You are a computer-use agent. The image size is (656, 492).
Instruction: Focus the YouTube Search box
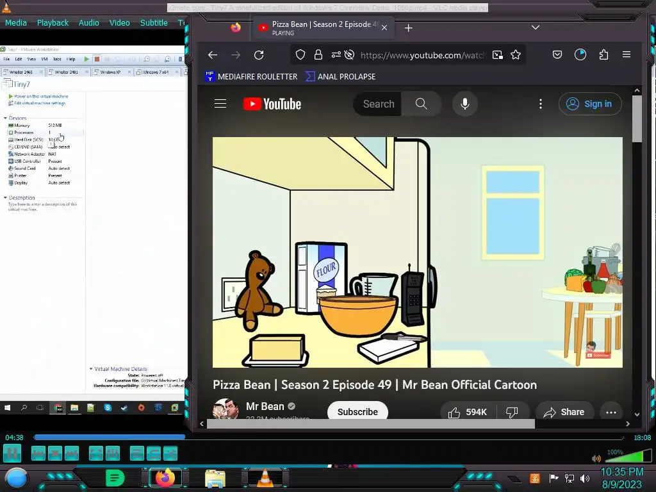click(378, 104)
